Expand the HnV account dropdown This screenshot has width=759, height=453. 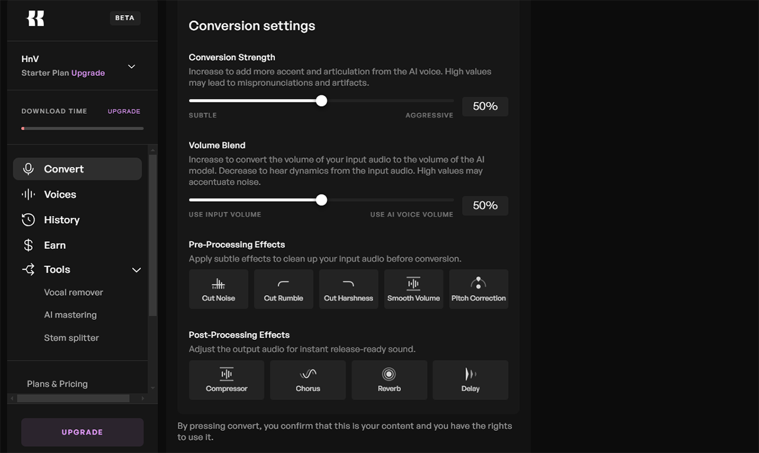132,66
